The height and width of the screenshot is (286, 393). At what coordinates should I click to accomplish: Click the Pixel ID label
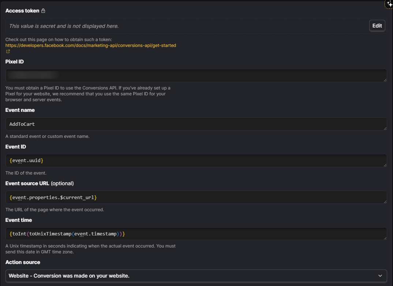(15, 62)
